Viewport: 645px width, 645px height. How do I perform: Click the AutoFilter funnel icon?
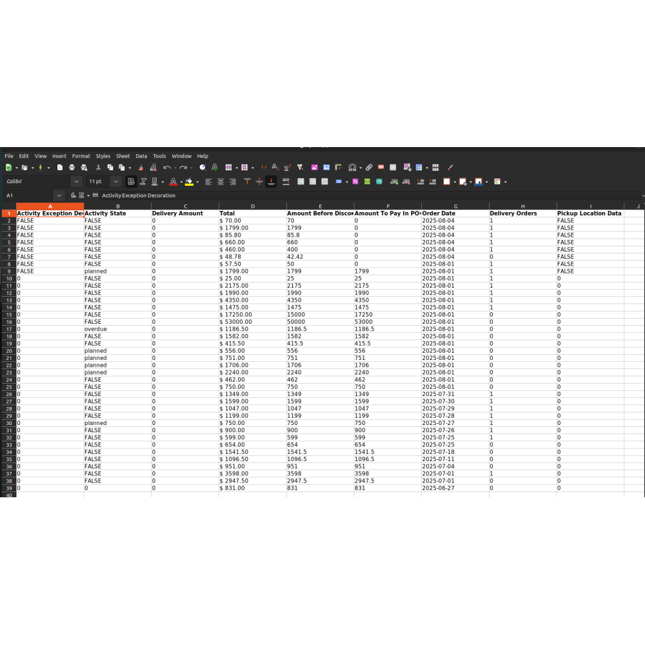click(300, 168)
